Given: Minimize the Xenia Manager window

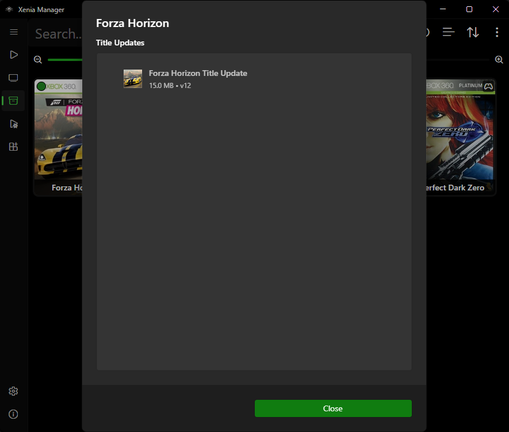Looking at the screenshot, I should coord(443,9).
